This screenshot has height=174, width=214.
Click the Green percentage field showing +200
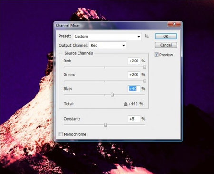pyautogui.click(x=134, y=75)
